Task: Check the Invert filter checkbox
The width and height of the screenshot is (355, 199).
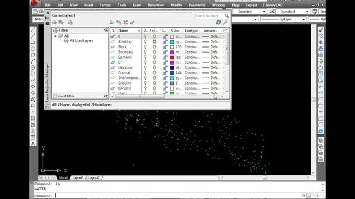Action: [55, 96]
